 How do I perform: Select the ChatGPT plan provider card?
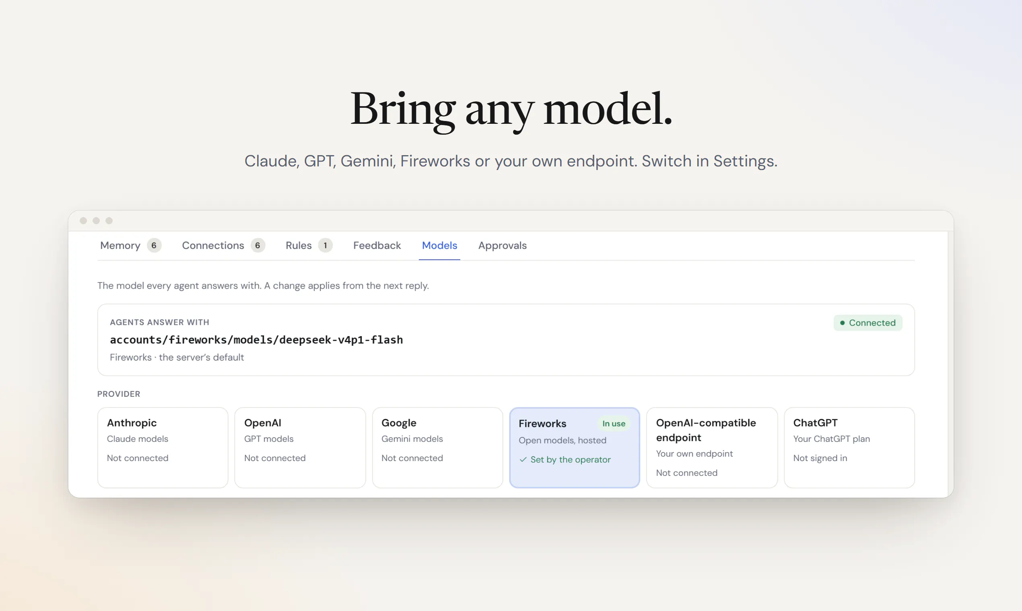[849, 447]
